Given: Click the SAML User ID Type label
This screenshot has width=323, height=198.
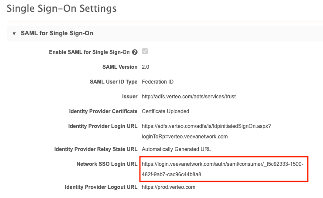Looking at the screenshot, I should coord(113,81).
